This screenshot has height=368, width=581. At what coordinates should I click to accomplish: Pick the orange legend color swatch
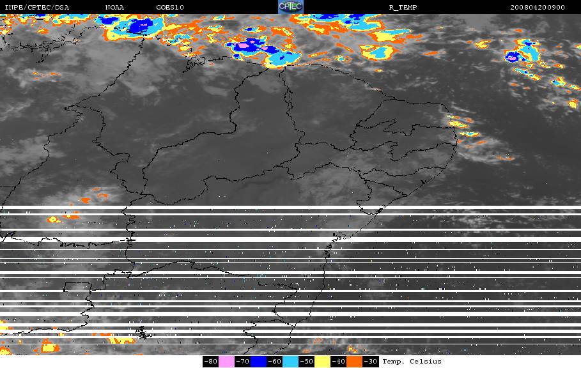(x=354, y=362)
